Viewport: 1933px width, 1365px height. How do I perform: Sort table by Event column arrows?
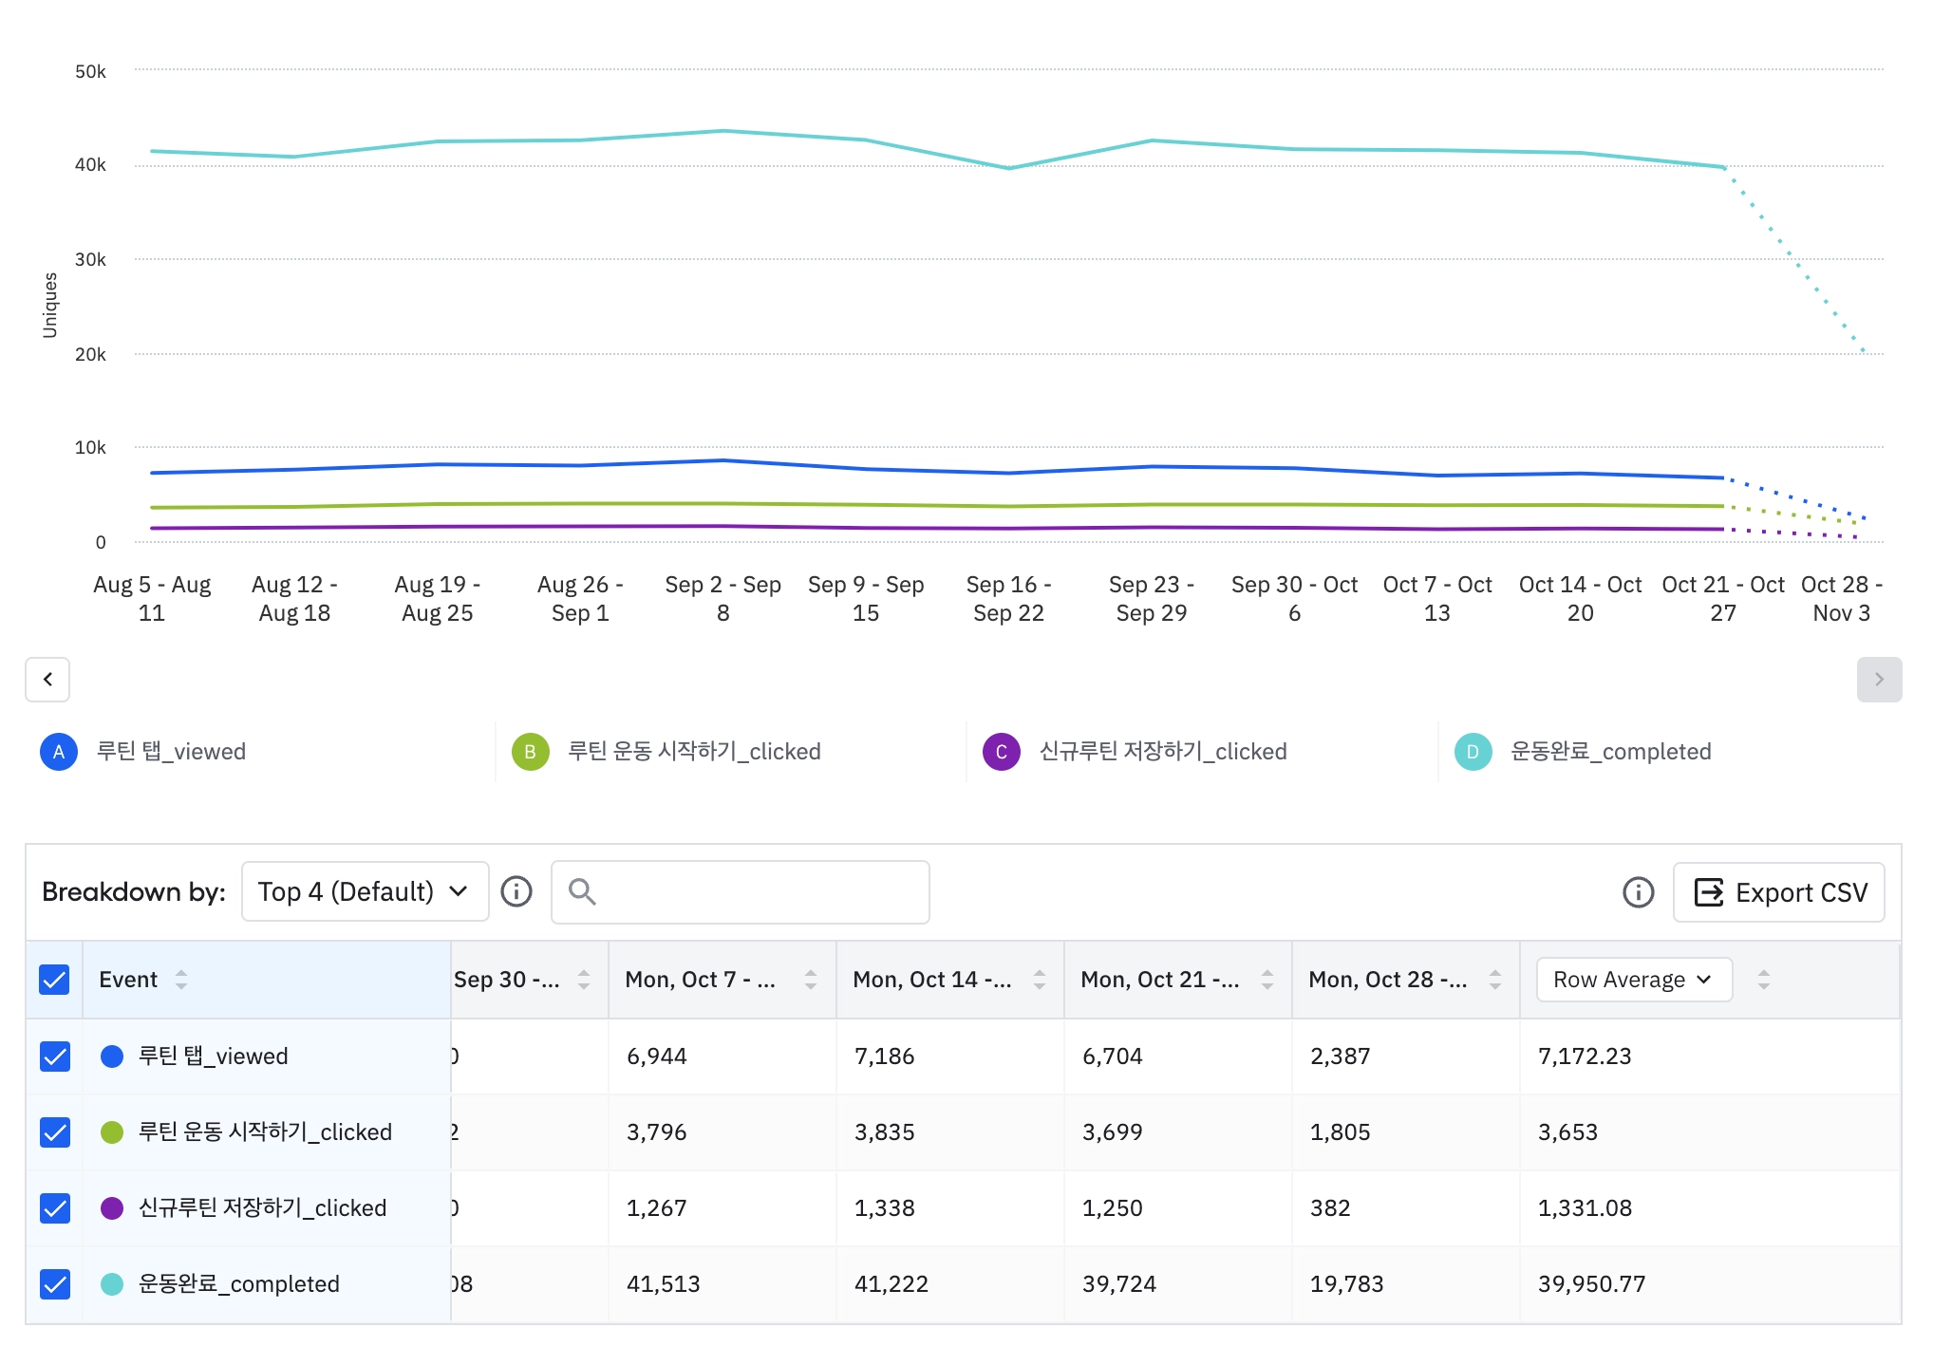coord(181,980)
